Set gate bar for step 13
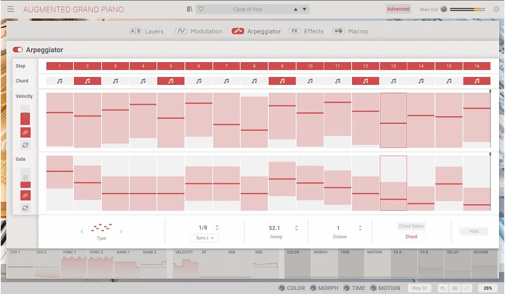The image size is (505, 294). [393, 183]
